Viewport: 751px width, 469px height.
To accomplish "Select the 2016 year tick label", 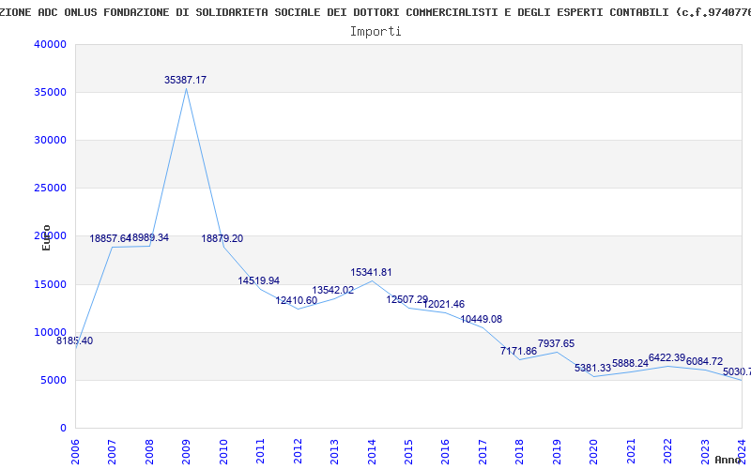I will tap(445, 451).
